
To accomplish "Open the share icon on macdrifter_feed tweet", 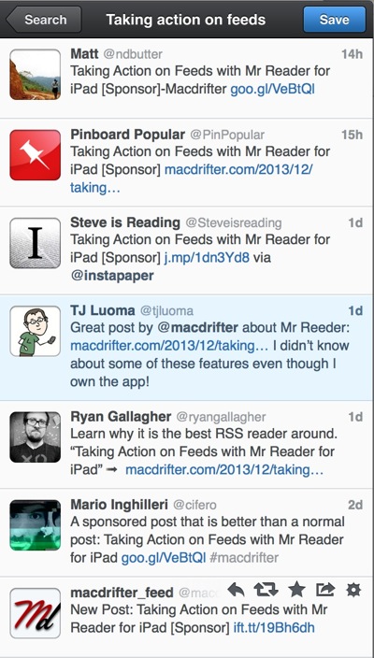I will pos(325,591).
